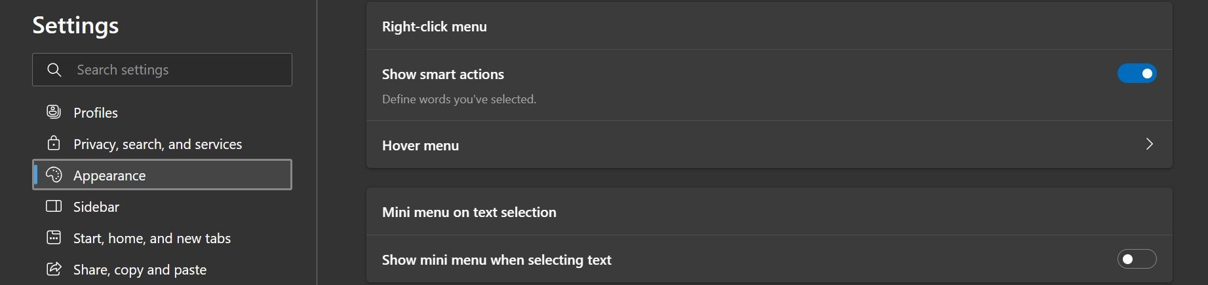Click the Appearance palette icon
The height and width of the screenshot is (285, 1208).
(54, 175)
